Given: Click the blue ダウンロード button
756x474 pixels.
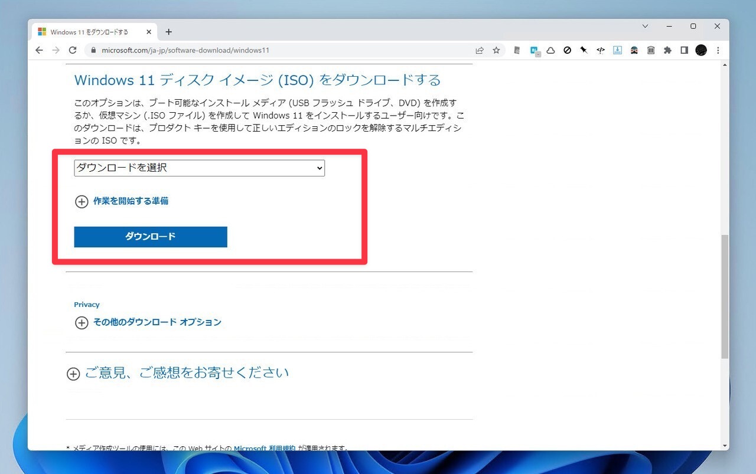Looking at the screenshot, I should pos(150,237).
